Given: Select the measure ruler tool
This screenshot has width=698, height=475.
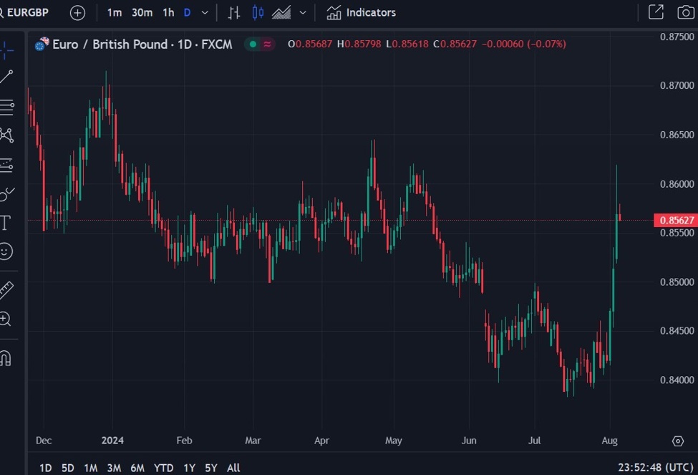Looking at the screenshot, I should pos(6,289).
